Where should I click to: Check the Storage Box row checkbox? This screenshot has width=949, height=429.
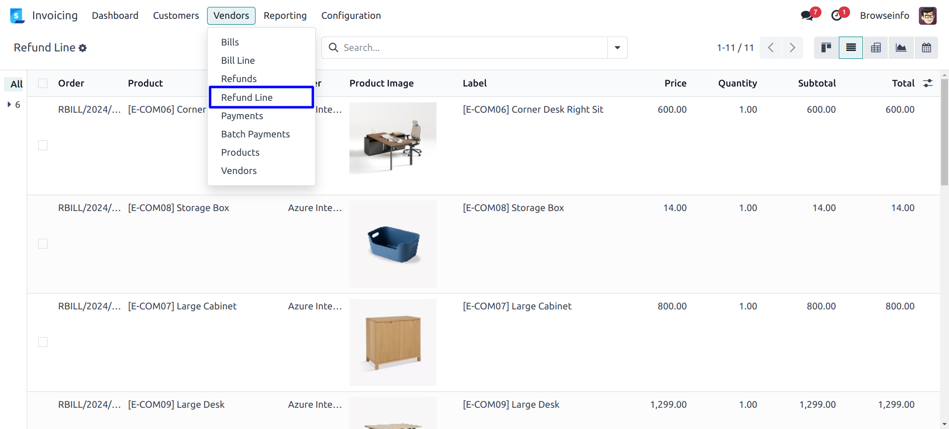[43, 244]
